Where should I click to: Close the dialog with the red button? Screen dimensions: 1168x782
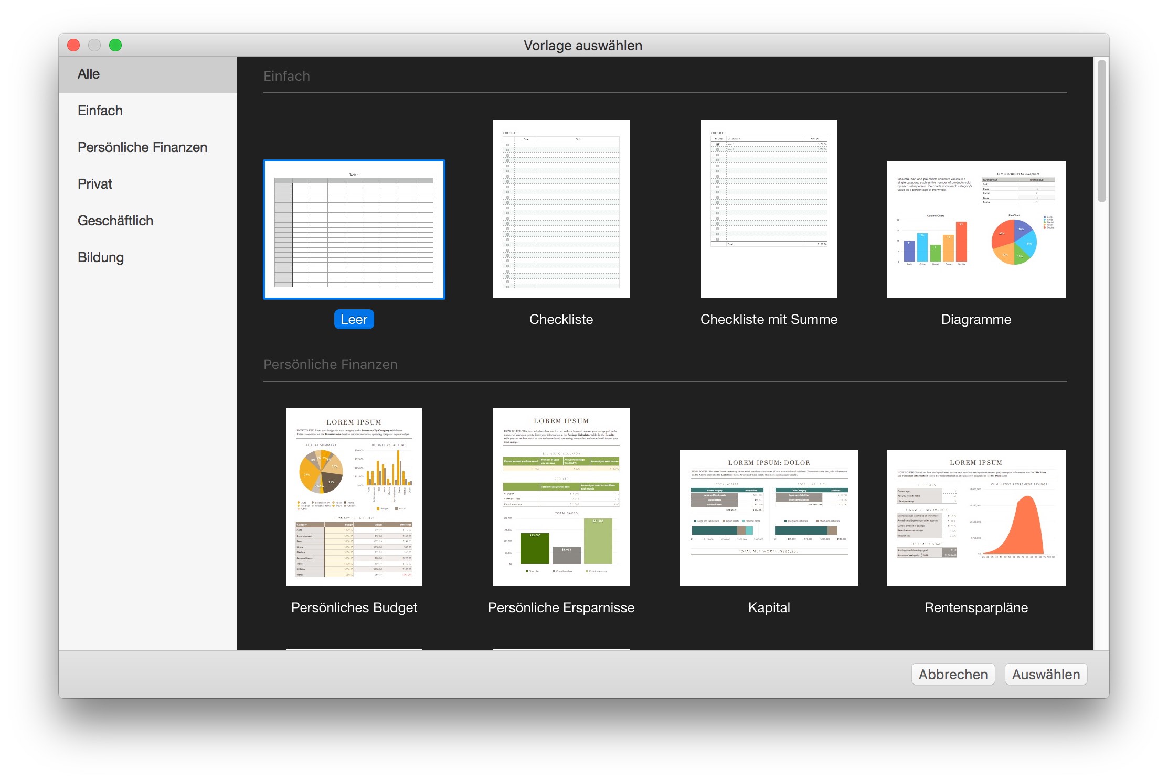coord(73,46)
